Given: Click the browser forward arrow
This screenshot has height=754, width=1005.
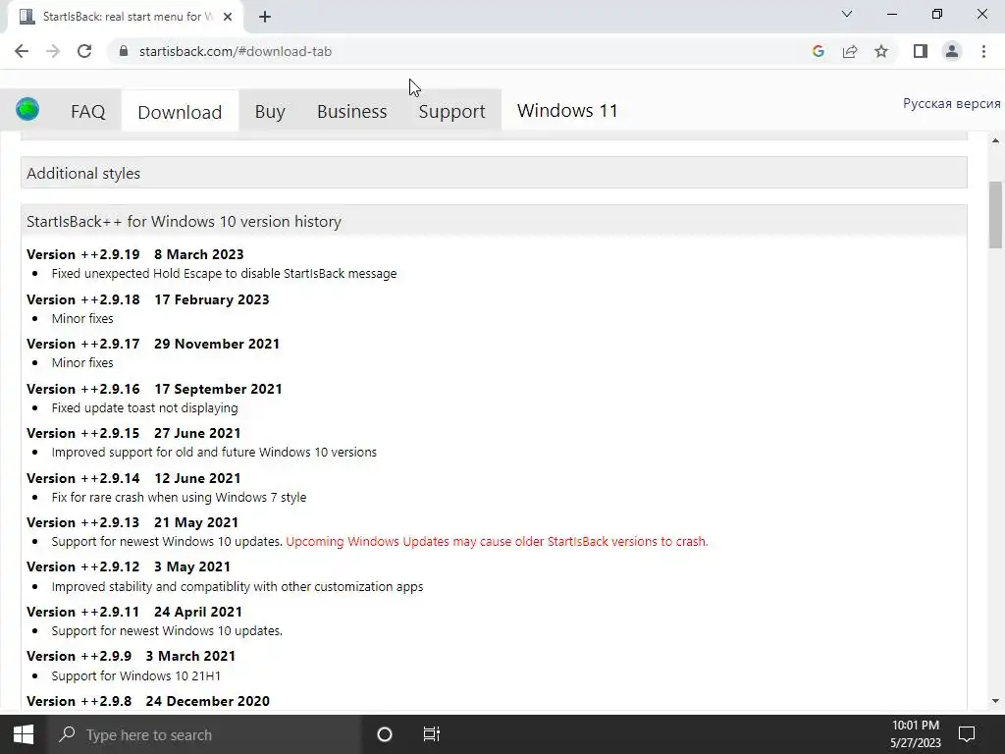Looking at the screenshot, I should pyautogui.click(x=53, y=51).
